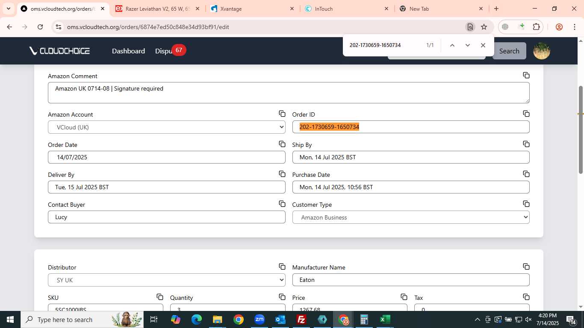This screenshot has height=328, width=584.
Task: Open Disputes nav link with 67 badge
Action: click(x=170, y=51)
